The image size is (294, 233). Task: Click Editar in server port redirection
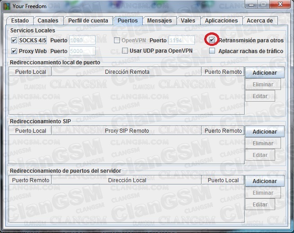[260, 205]
